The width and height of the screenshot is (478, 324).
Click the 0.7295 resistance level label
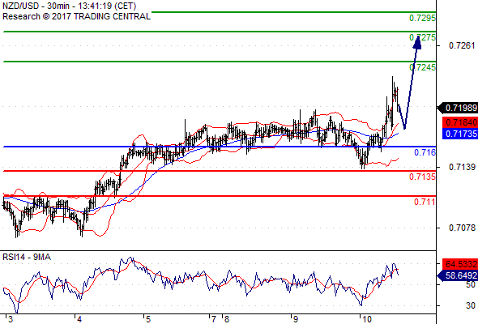(422, 19)
